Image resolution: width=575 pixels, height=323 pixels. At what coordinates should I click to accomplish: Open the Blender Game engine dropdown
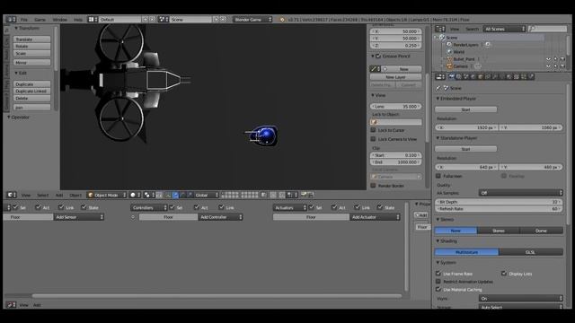click(x=252, y=20)
